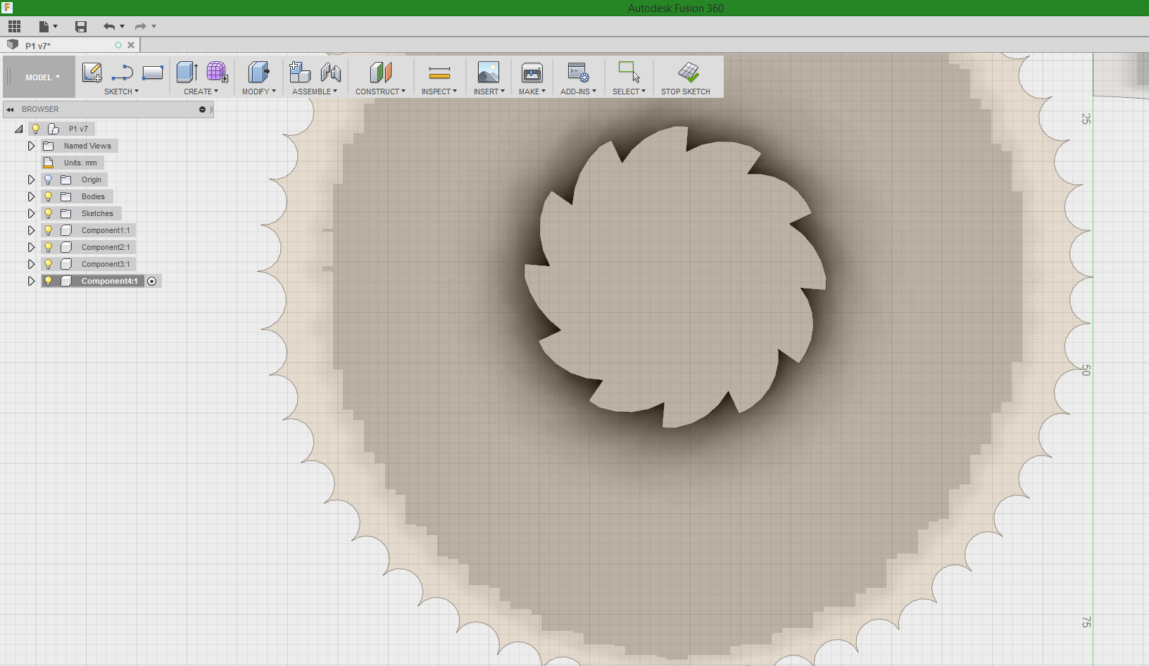Open the SELECT menu
This screenshot has height=666, width=1149.
tap(629, 92)
